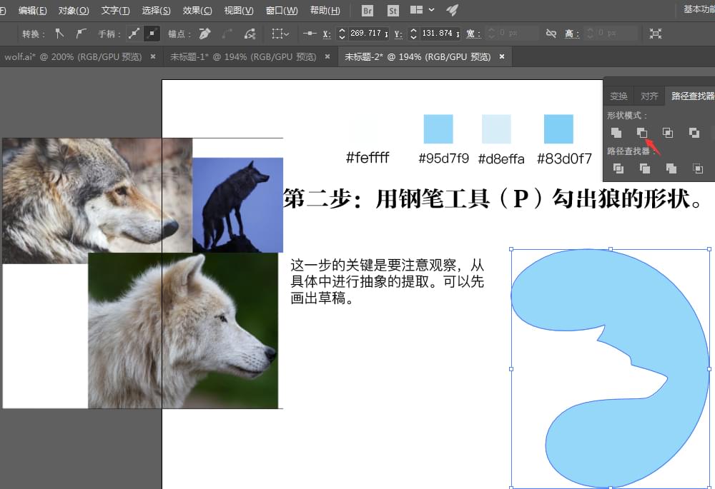Open the arrange documents dropdown
This screenshot has width=715, height=489.
point(423,9)
